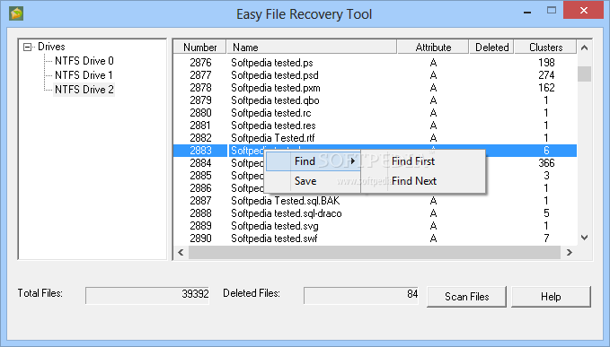Click the horizontal scrollbar thumb
The height and width of the screenshot is (347, 610).
tap(375, 252)
